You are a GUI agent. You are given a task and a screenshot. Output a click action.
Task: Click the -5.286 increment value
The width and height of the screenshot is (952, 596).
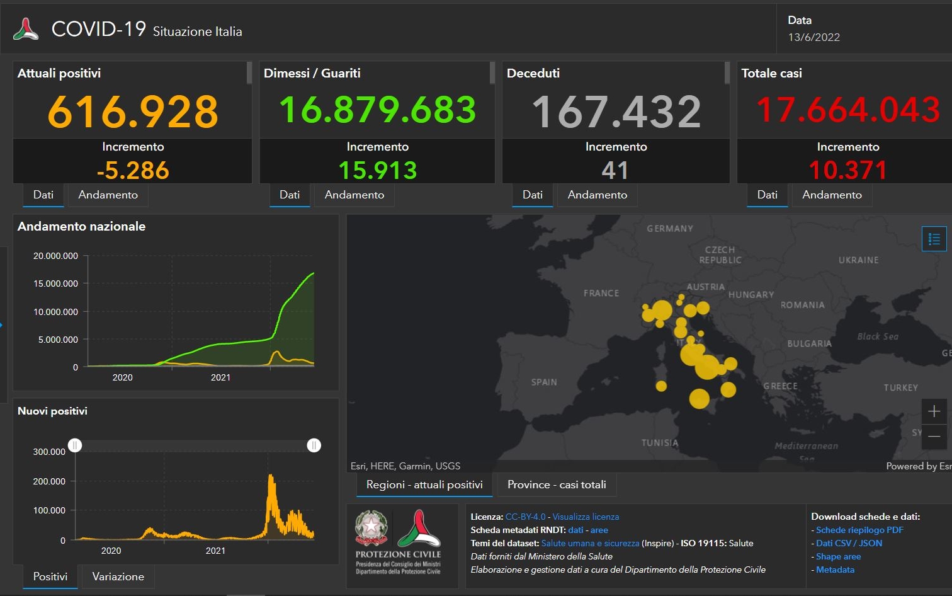click(133, 170)
